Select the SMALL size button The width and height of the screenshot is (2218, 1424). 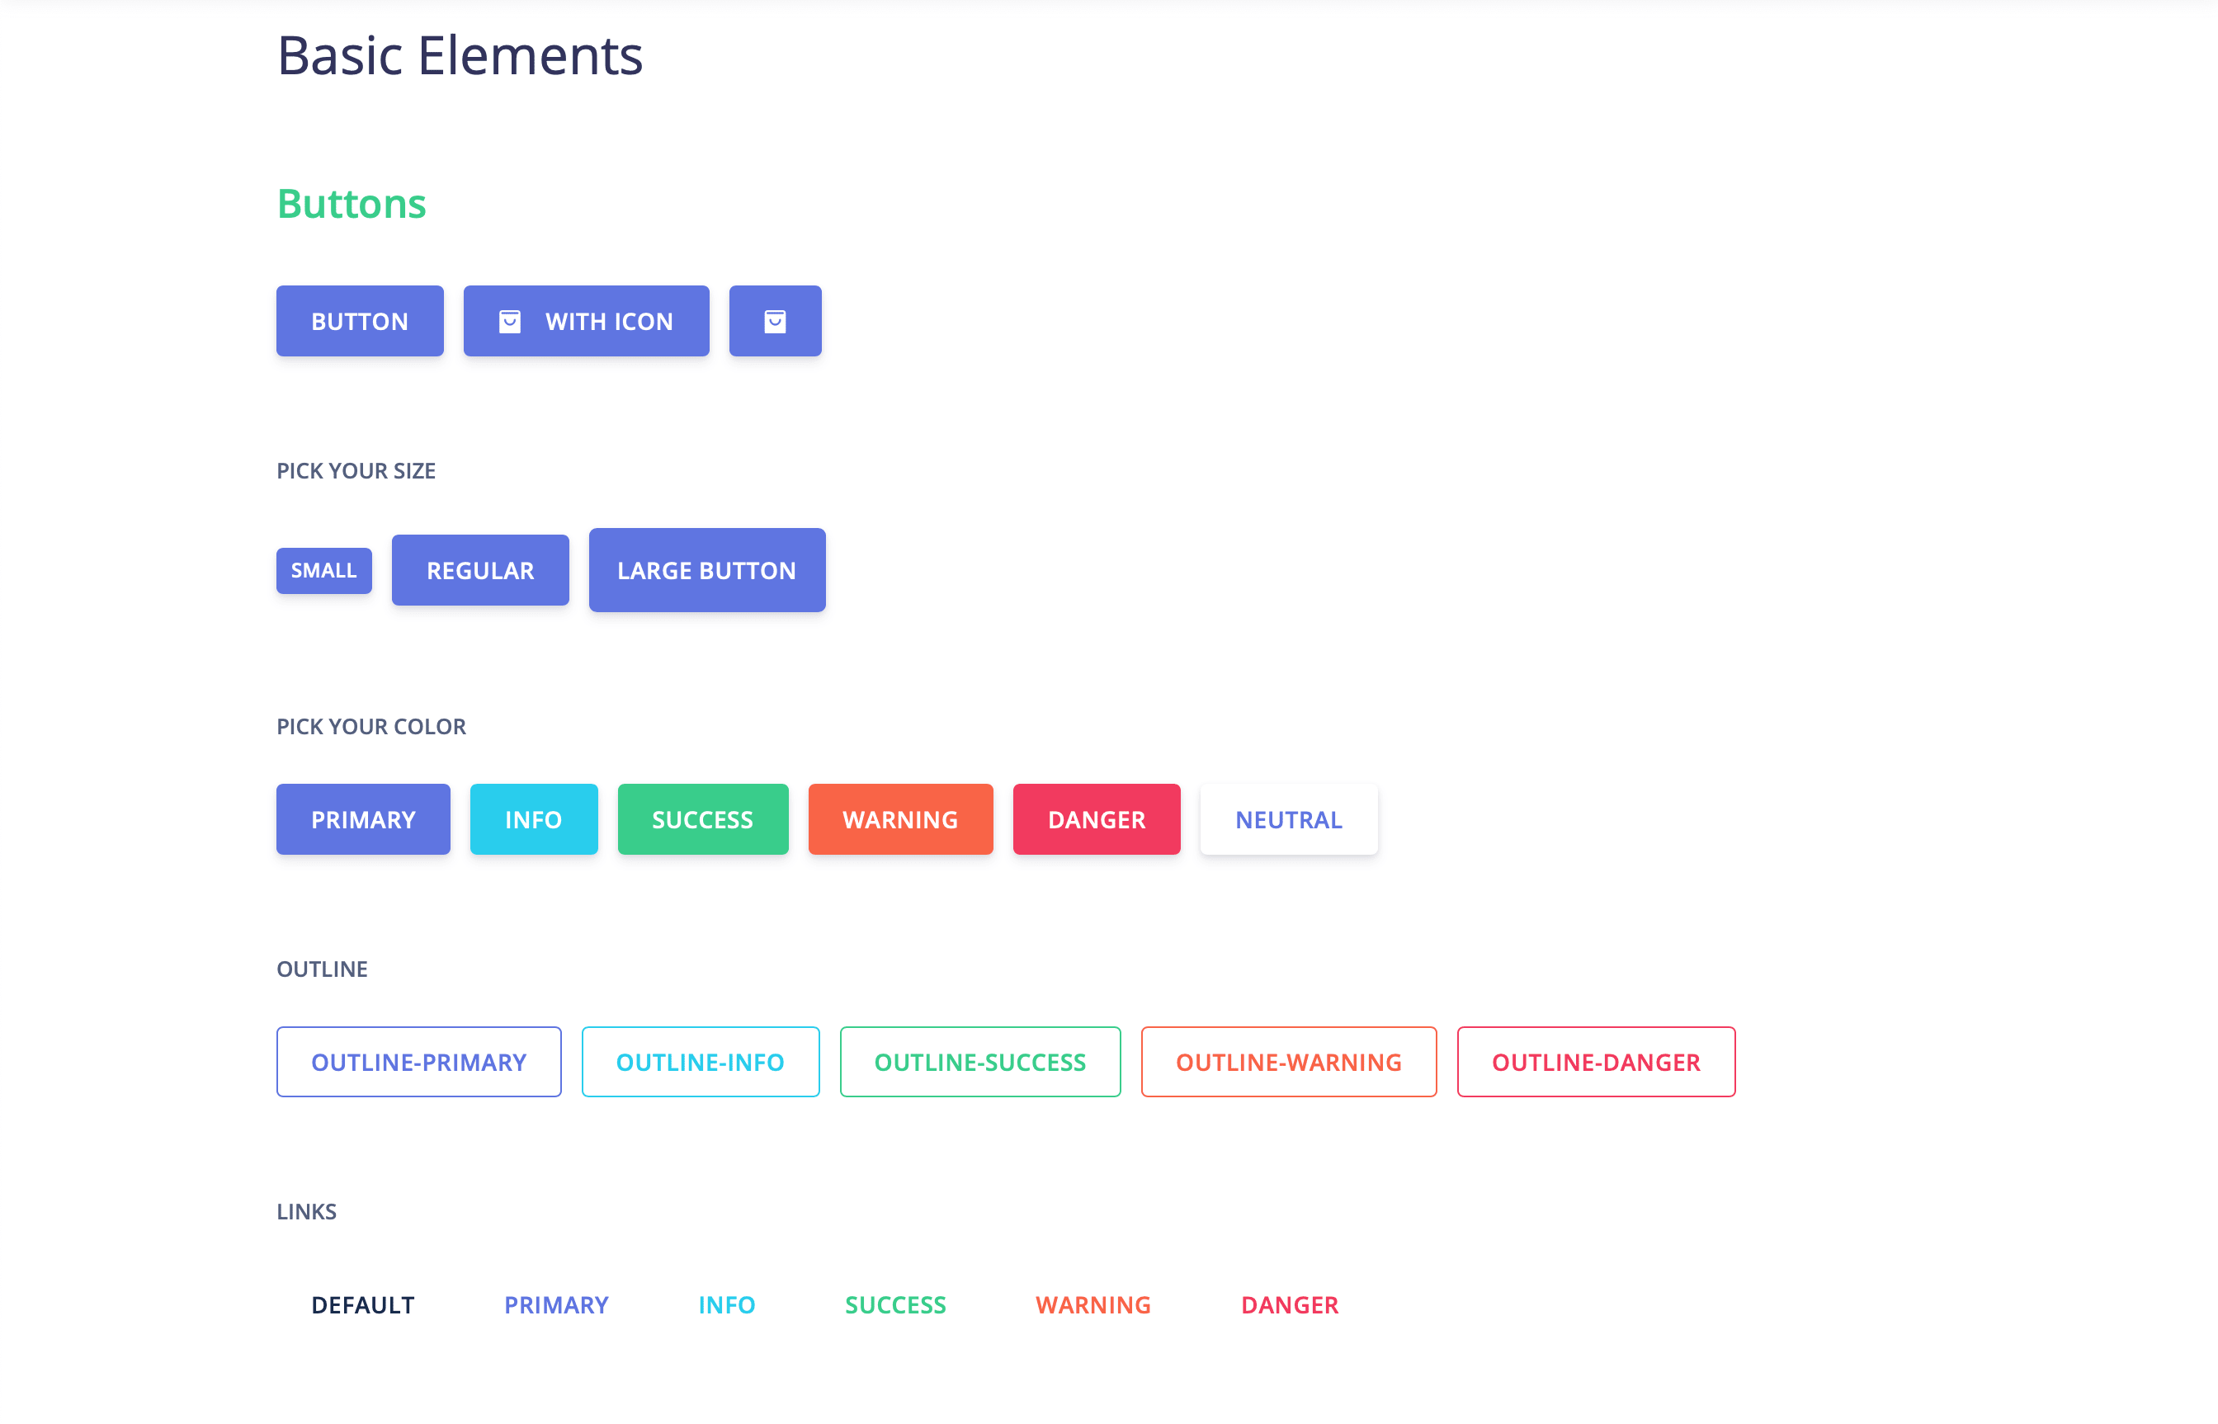(323, 571)
